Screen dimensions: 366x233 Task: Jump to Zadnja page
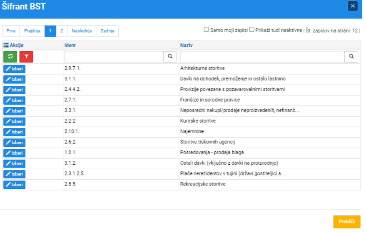(107, 31)
